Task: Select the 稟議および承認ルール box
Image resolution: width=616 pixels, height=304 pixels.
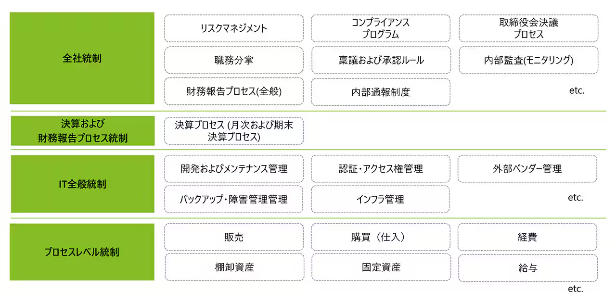Action: coord(381,60)
